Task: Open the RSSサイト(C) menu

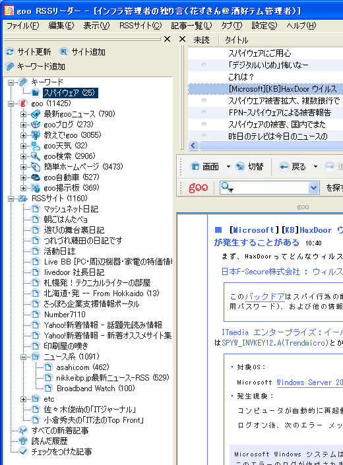Action: pyautogui.click(x=140, y=26)
